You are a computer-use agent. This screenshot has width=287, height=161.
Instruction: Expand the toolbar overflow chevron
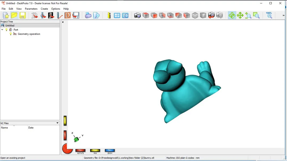coord(284,15)
